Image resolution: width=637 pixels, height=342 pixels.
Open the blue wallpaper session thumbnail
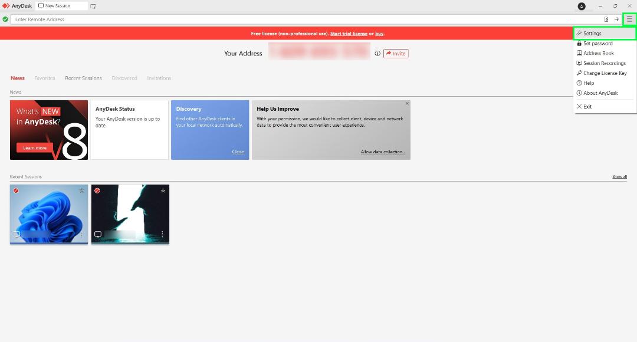(49, 214)
